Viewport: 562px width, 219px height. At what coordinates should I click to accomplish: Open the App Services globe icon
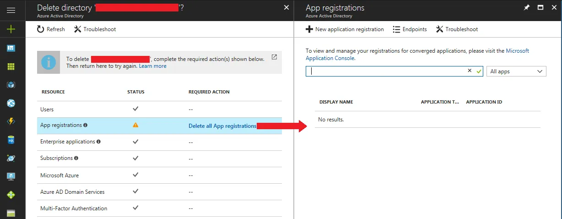click(11, 103)
